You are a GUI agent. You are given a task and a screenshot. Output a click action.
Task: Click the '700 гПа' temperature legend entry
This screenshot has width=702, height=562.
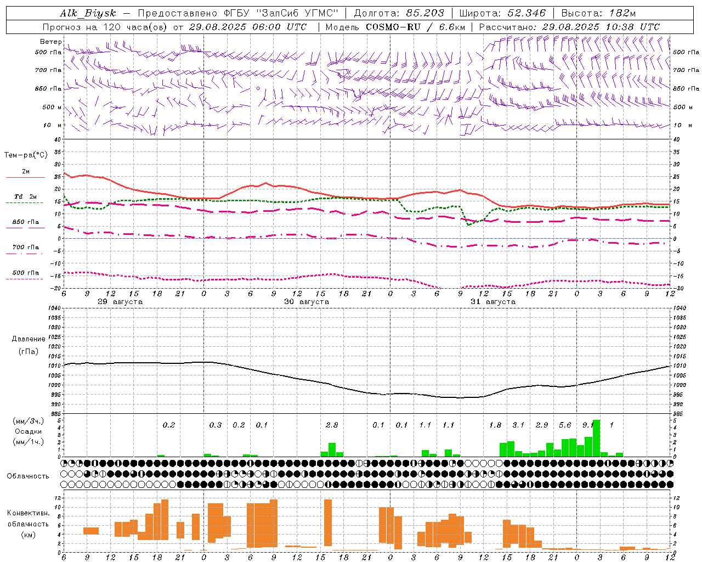tap(25, 248)
